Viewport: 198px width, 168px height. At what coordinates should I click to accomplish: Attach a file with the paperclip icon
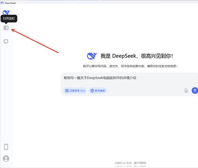pos(186,91)
